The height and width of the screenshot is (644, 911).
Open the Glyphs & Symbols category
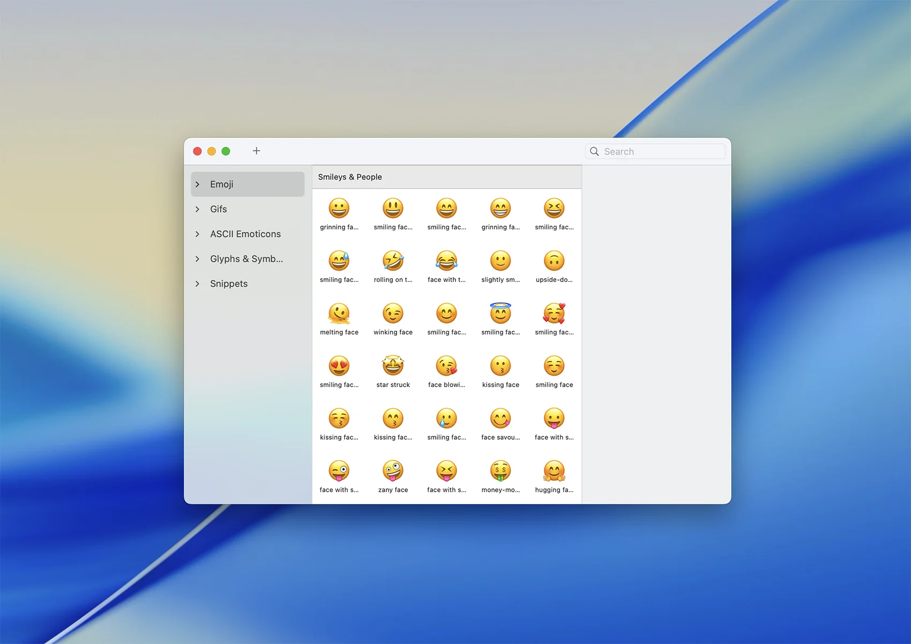point(246,259)
